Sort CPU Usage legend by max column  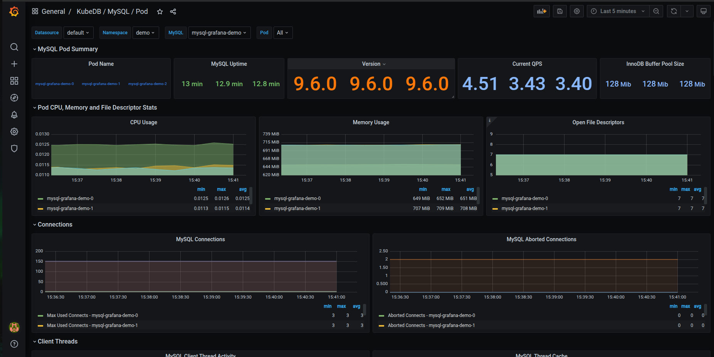tap(222, 189)
